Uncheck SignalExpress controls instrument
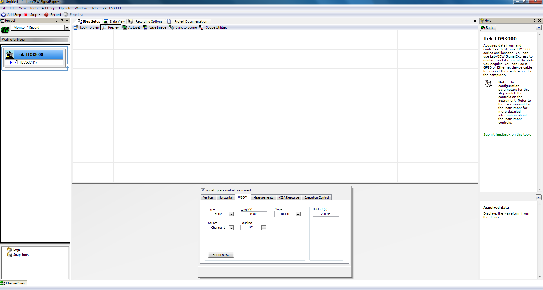Image resolution: width=543 pixels, height=290 pixels. [x=203, y=190]
